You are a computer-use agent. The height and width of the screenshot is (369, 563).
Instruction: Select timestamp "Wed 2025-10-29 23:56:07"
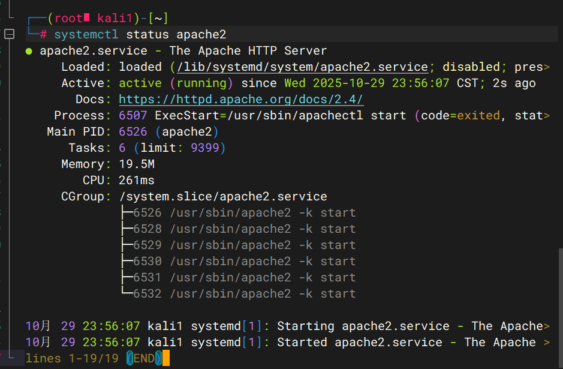pyautogui.click(x=366, y=83)
